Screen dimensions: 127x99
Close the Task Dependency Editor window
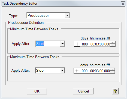(x=123, y=4)
